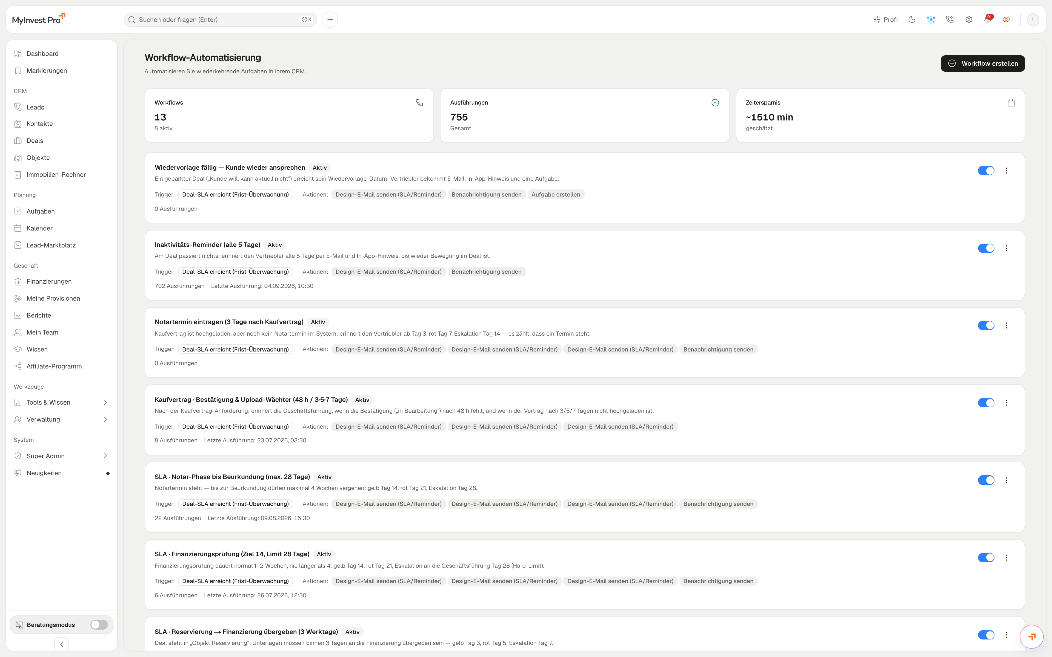Open options menu for SLA Finanzierungsprüfung workflow

pos(1006,558)
